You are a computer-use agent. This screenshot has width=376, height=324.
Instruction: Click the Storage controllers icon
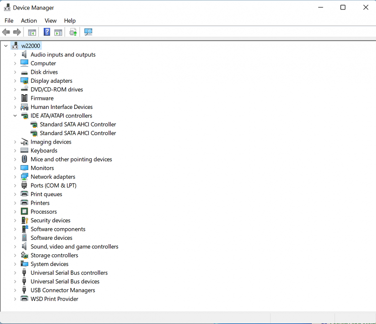click(25, 255)
